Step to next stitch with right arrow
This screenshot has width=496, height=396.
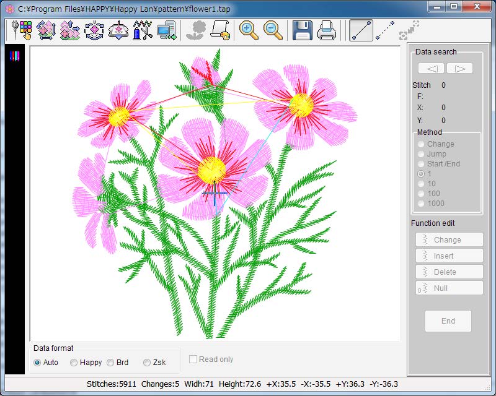pyautogui.click(x=459, y=68)
